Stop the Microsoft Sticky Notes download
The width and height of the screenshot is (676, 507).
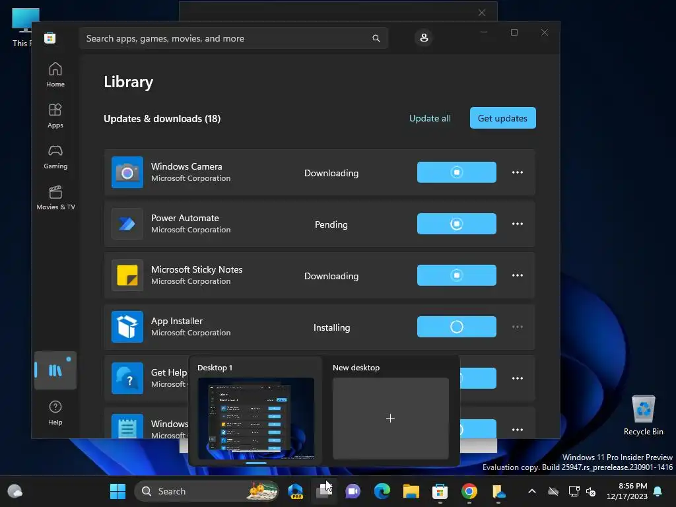(x=457, y=275)
